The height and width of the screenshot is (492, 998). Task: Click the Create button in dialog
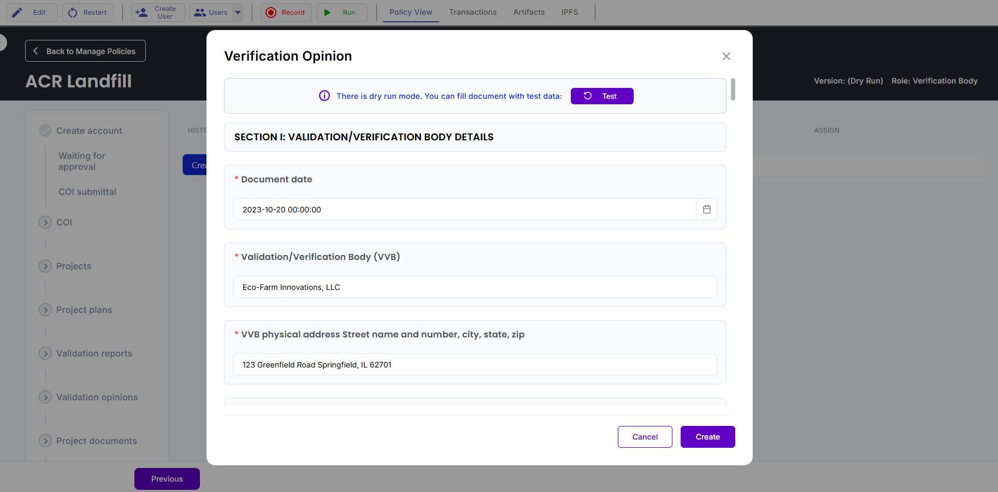coord(707,437)
